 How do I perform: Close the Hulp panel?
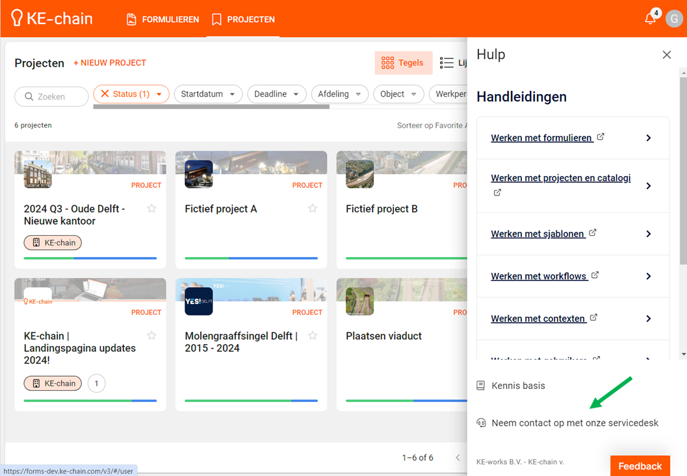tap(666, 55)
